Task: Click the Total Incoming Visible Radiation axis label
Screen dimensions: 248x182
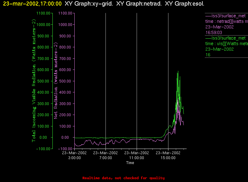Action: click(x=34, y=81)
